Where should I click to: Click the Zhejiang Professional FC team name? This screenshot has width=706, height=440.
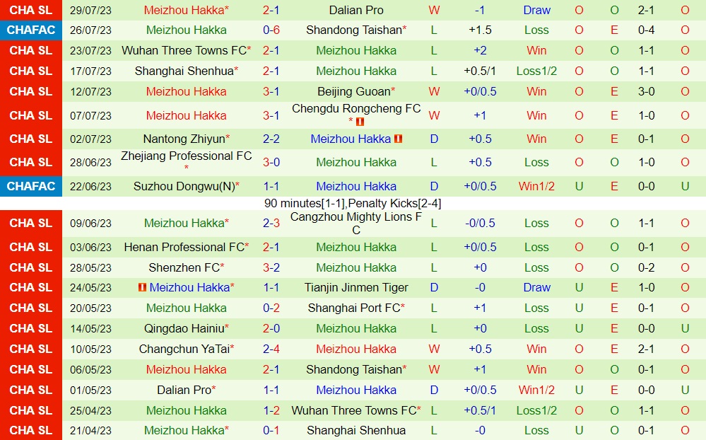pyautogui.click(x=187, y=156)
